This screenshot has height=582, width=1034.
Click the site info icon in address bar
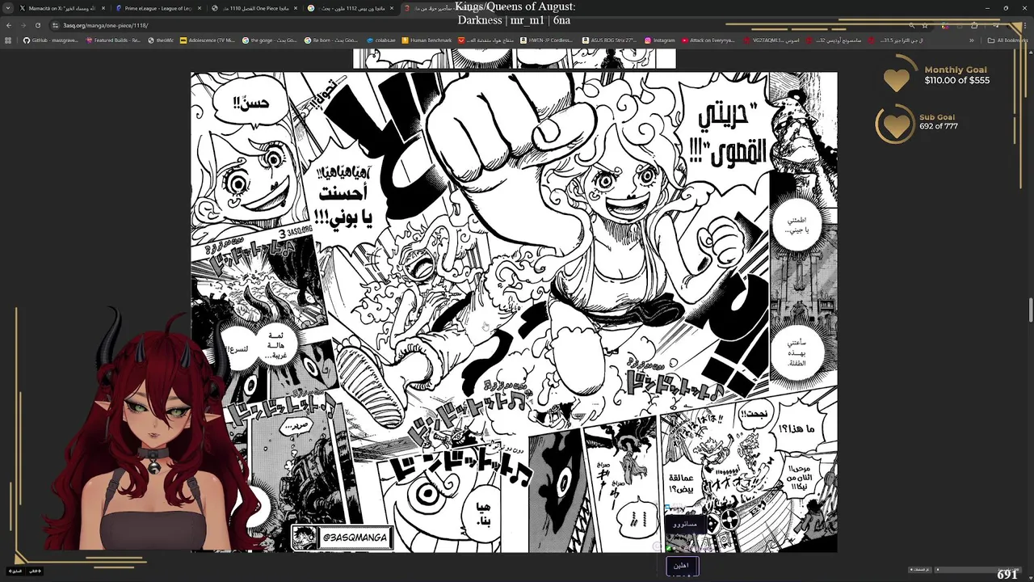point(56,25)
